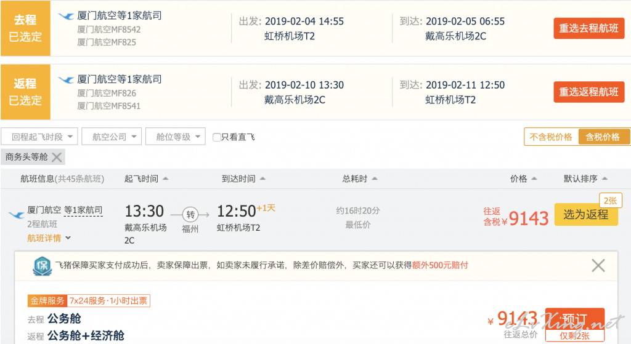
Task: Click the 去程已选定 orange label
Action: (x=25, y=28)
